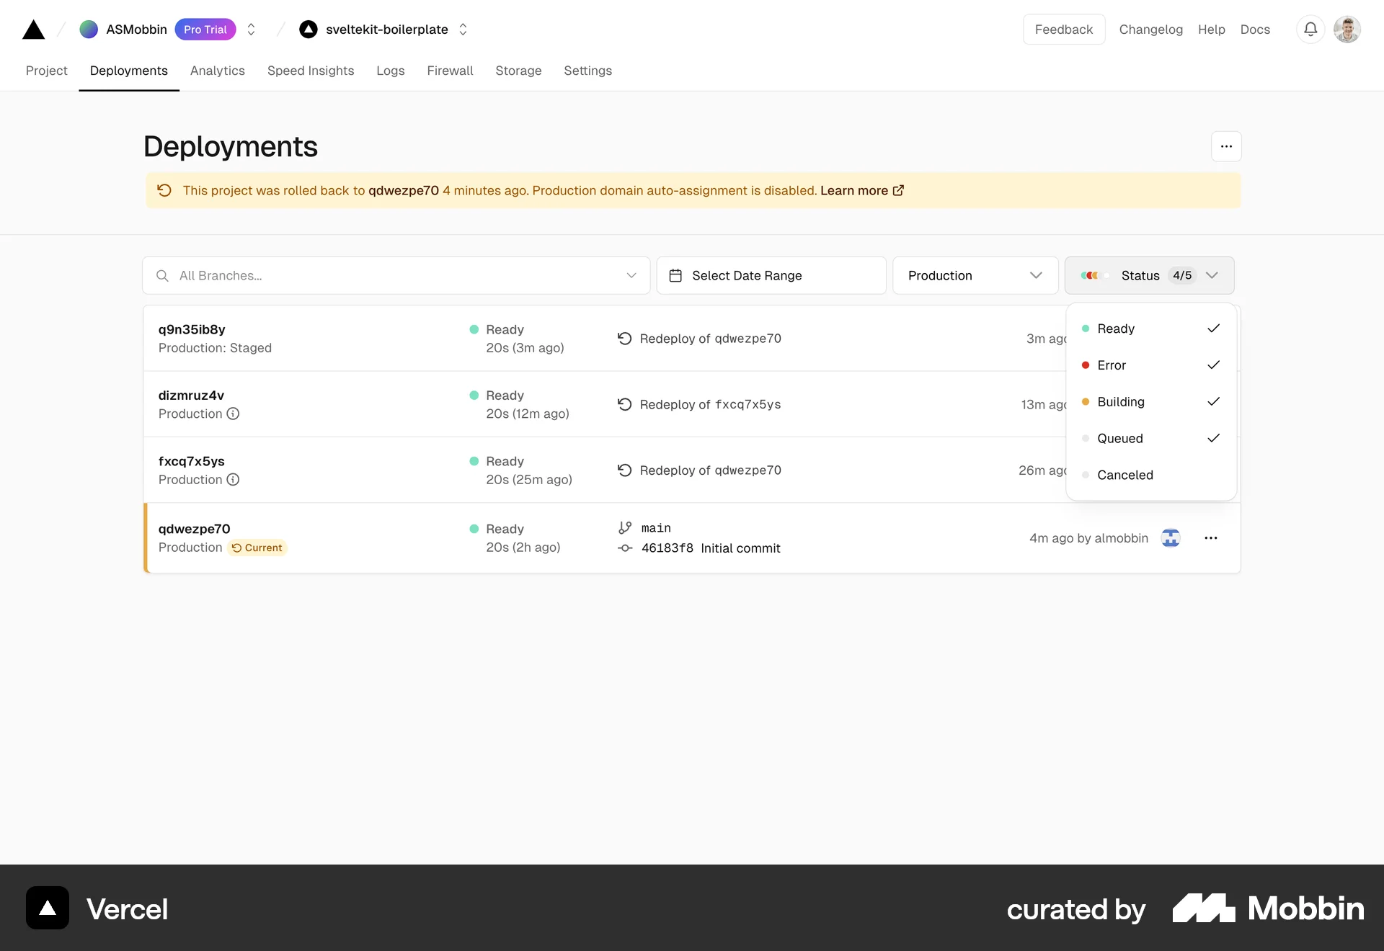Image resolution: width=1384 pixels, height=951 pixels.
Task: Click the Feedback button
Action: (x=1063, y=30)
